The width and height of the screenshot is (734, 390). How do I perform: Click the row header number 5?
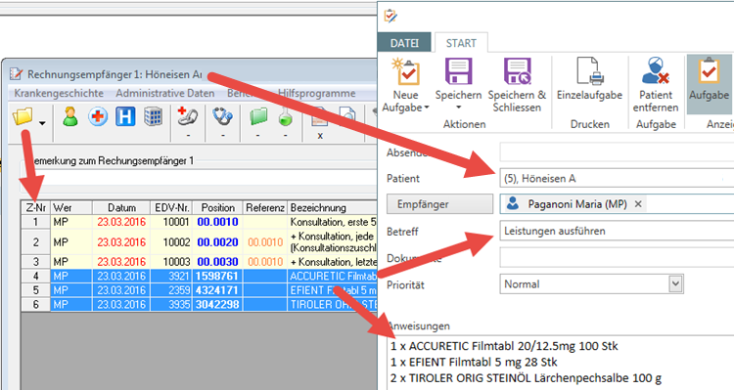pyautogui.click(x=36, y=290)
